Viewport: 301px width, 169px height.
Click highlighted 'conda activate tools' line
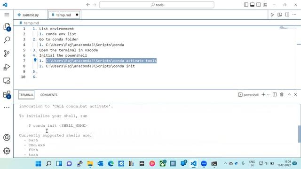point(101,61)
